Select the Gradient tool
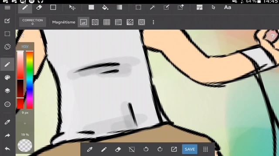The width and height of the screenshot is (279, 156). 119,7
